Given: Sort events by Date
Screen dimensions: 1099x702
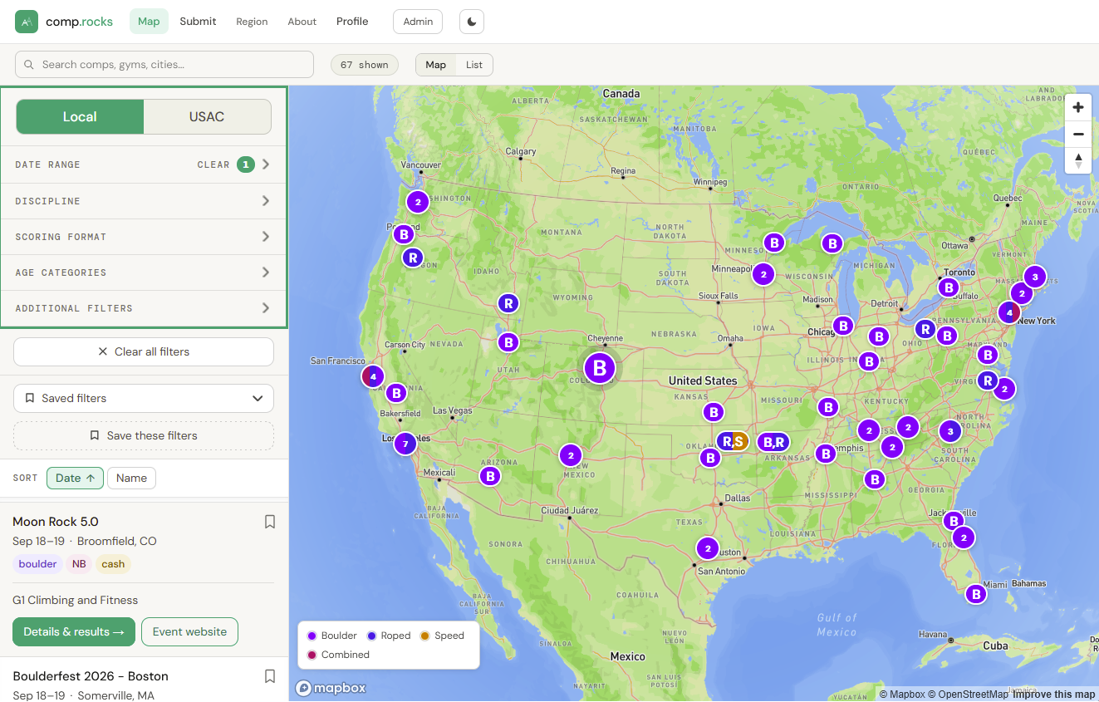Looking at the screenshot, I should click(x=75, y=478).
